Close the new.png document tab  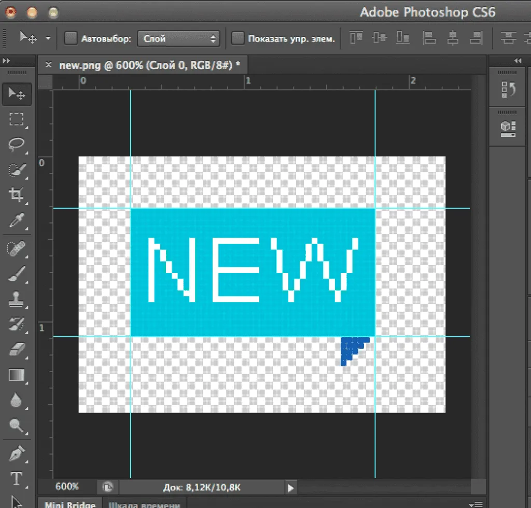[x=48, y=64]
